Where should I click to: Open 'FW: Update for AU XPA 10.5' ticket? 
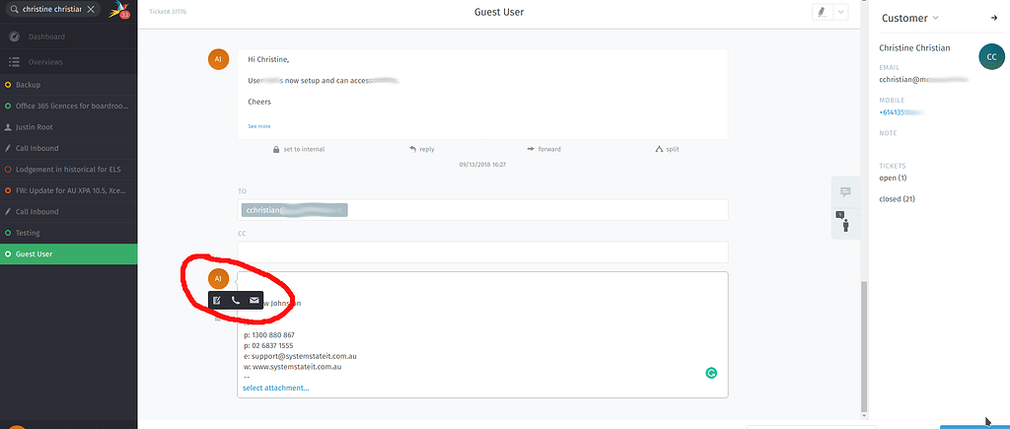(68, 190)
